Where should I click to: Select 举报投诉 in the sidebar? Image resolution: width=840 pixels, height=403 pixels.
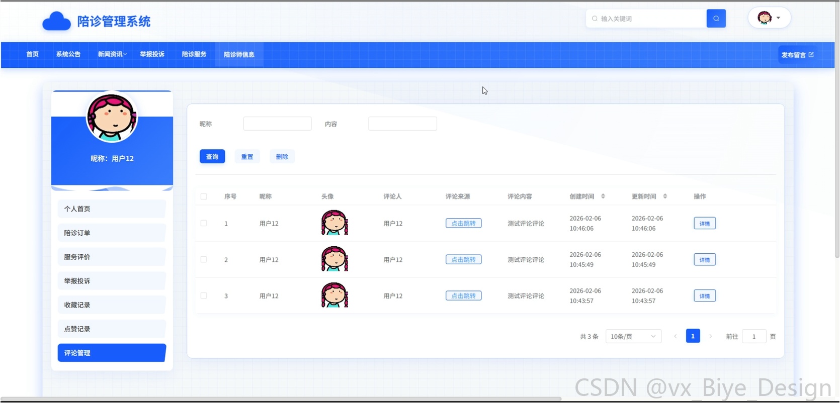click(x=112, y=281)
